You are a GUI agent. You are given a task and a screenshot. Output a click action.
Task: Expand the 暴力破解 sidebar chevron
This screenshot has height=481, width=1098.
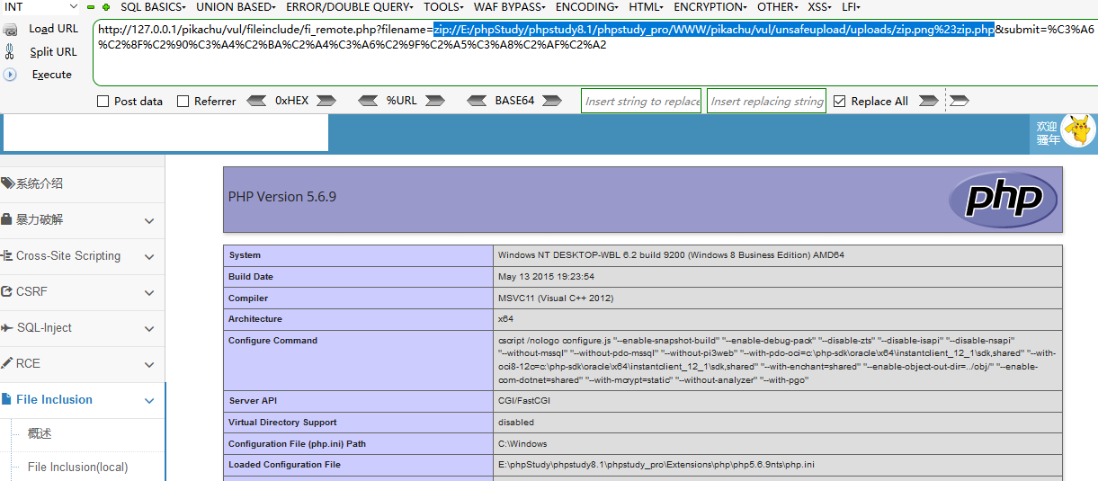149,220
